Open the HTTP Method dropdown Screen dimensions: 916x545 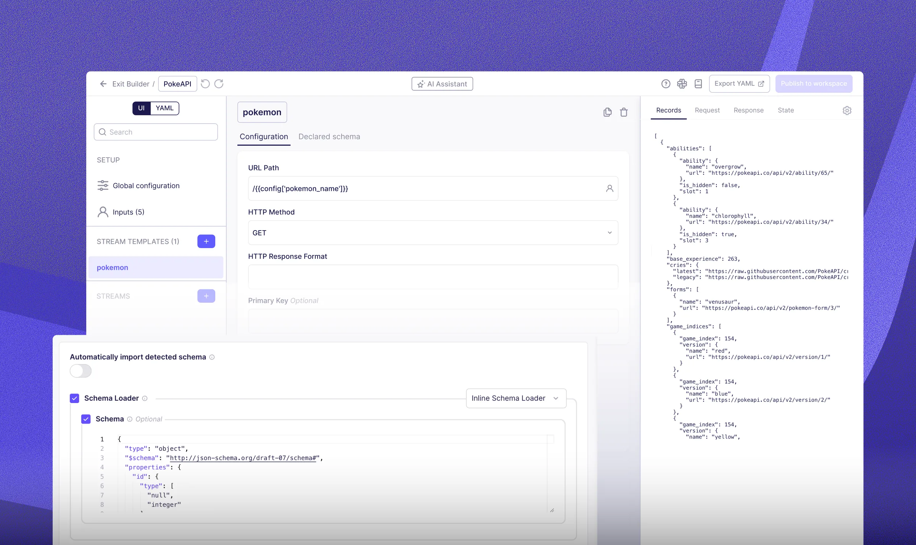coord(433,233)
